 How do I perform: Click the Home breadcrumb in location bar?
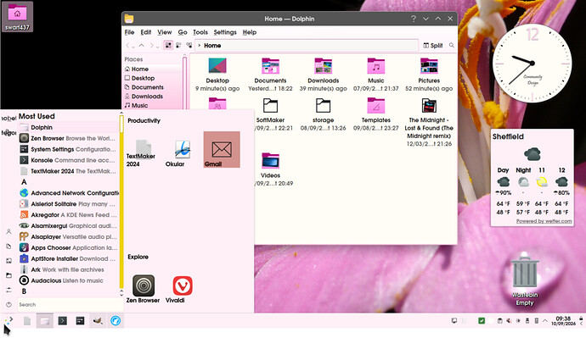[212, 46]
